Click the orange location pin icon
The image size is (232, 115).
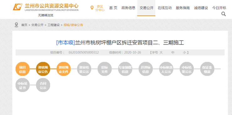point(92,8)
